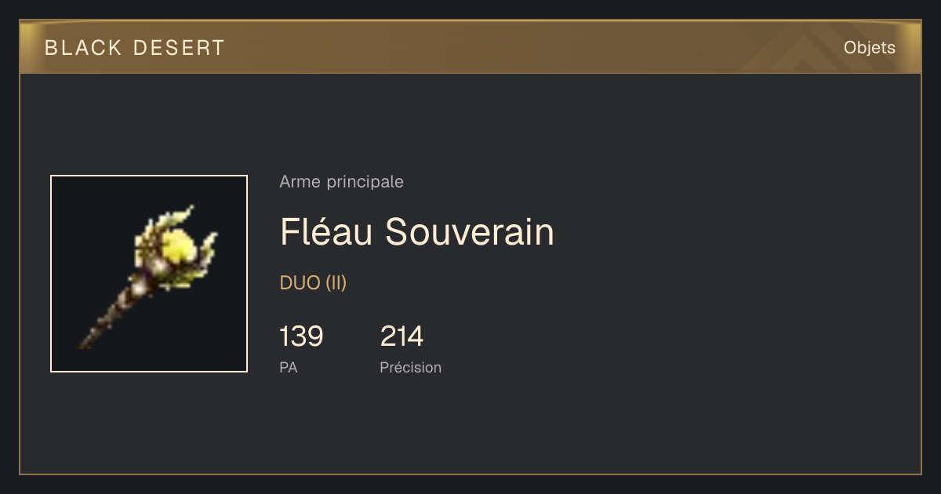Select the Fléau Souverain item name
This screenshot has width=941, height=494.
417,232
